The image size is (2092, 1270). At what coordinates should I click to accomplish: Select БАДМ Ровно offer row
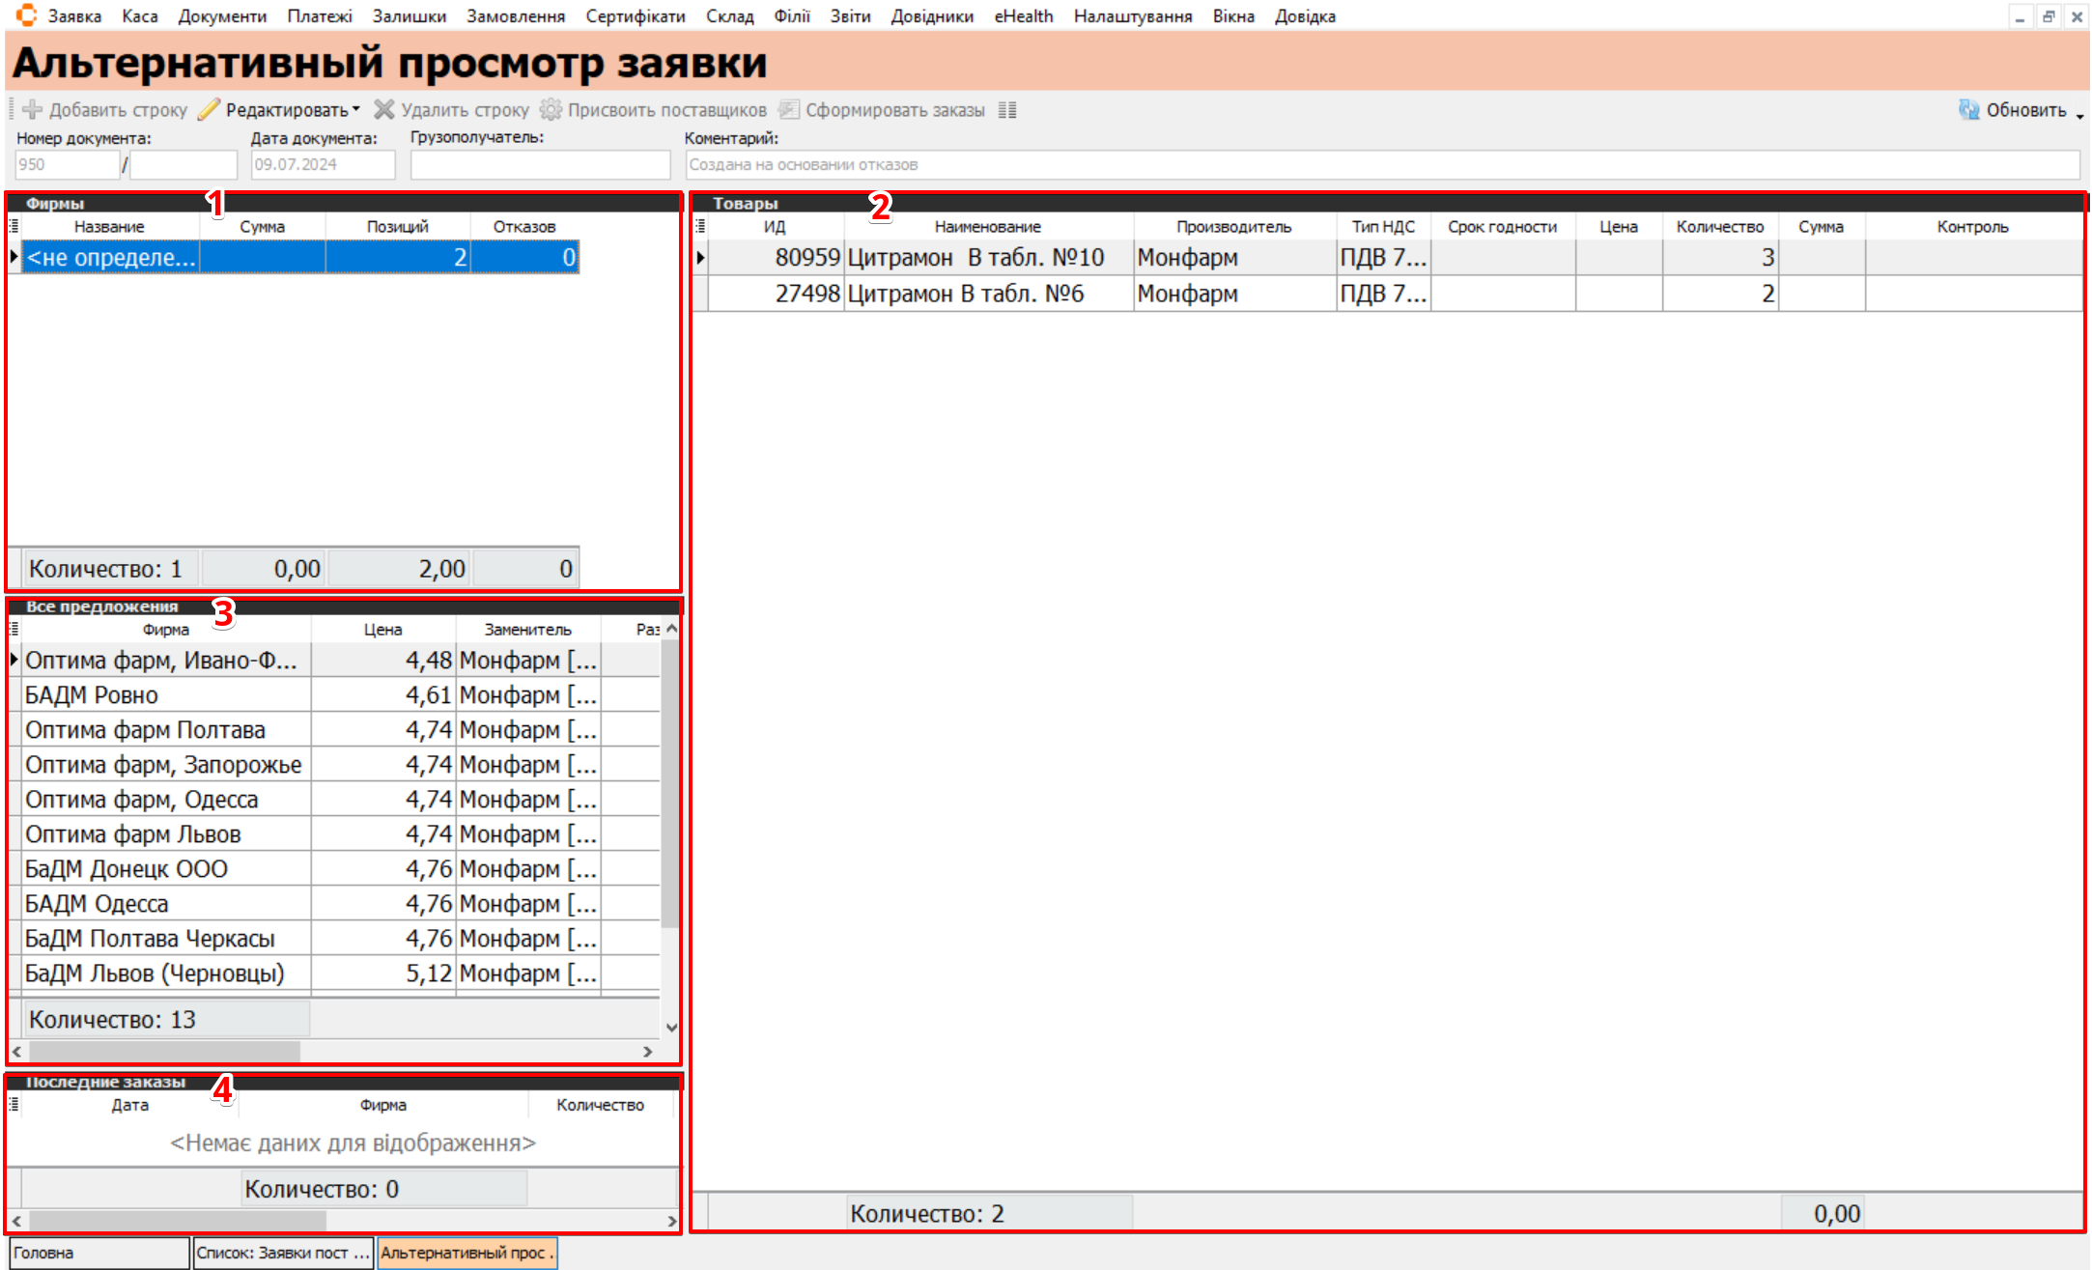click(x=164, y=695)
